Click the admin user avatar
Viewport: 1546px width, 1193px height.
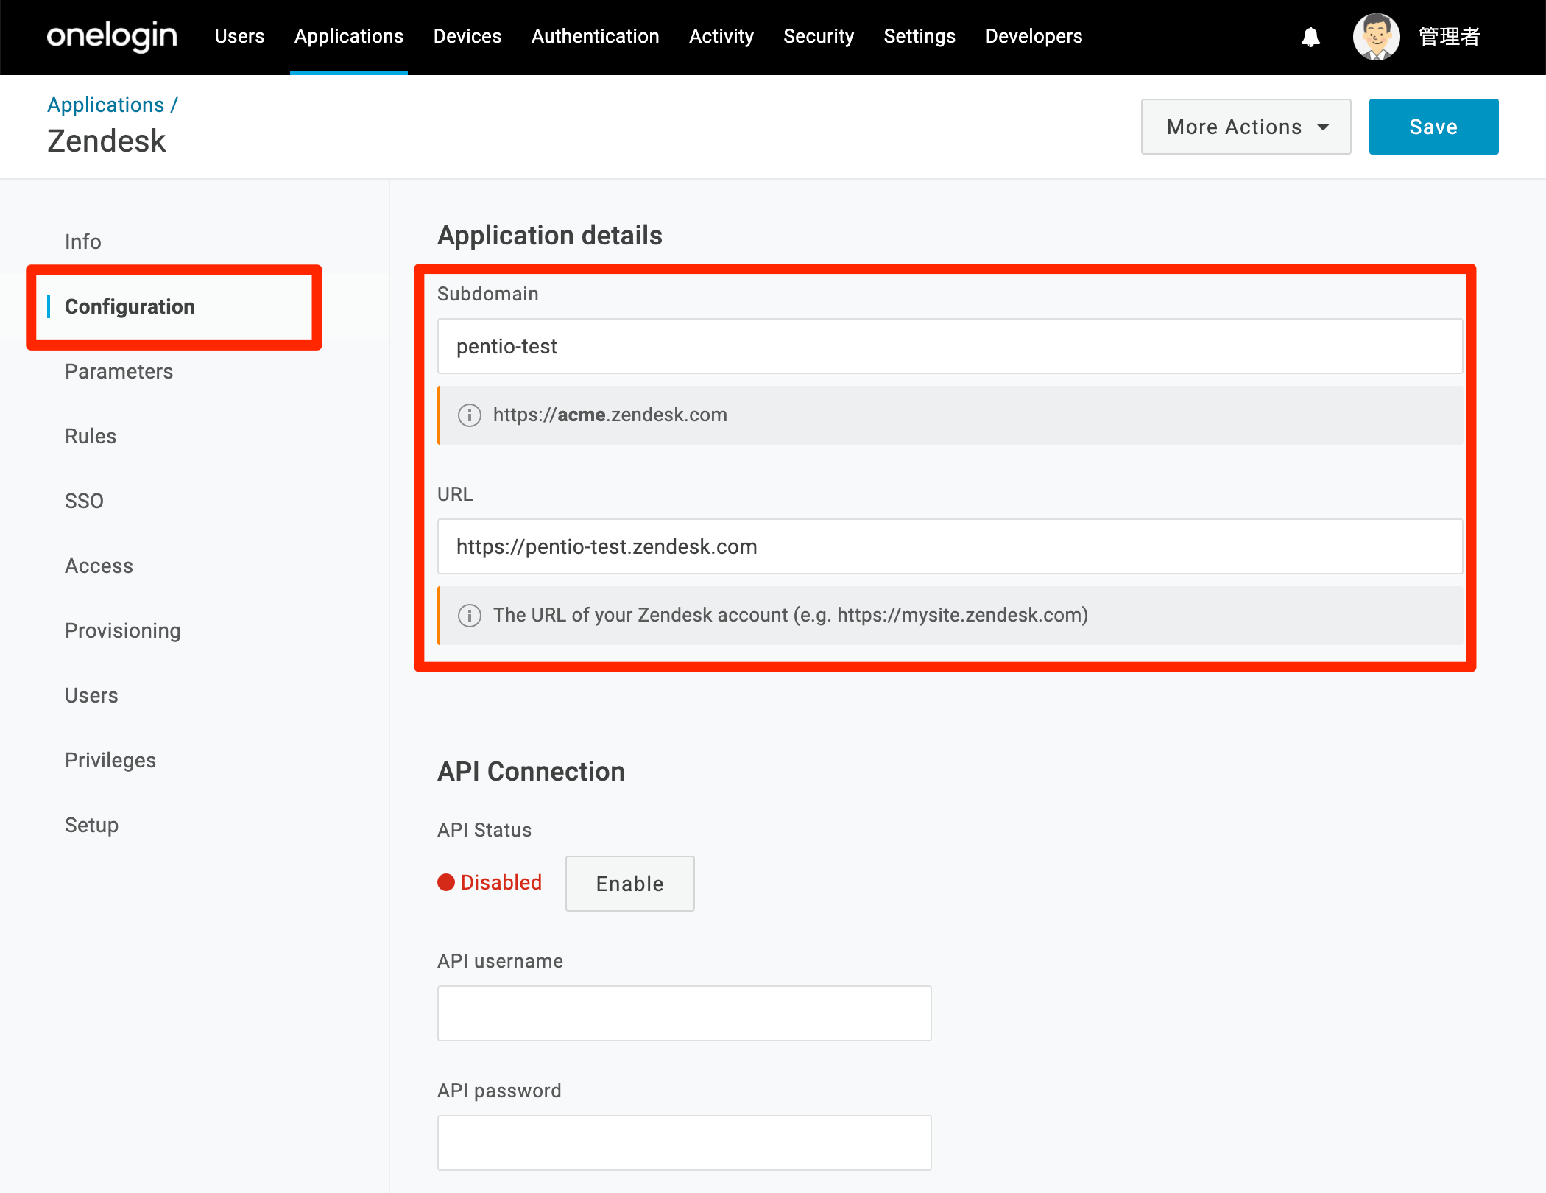[1376, 37]
